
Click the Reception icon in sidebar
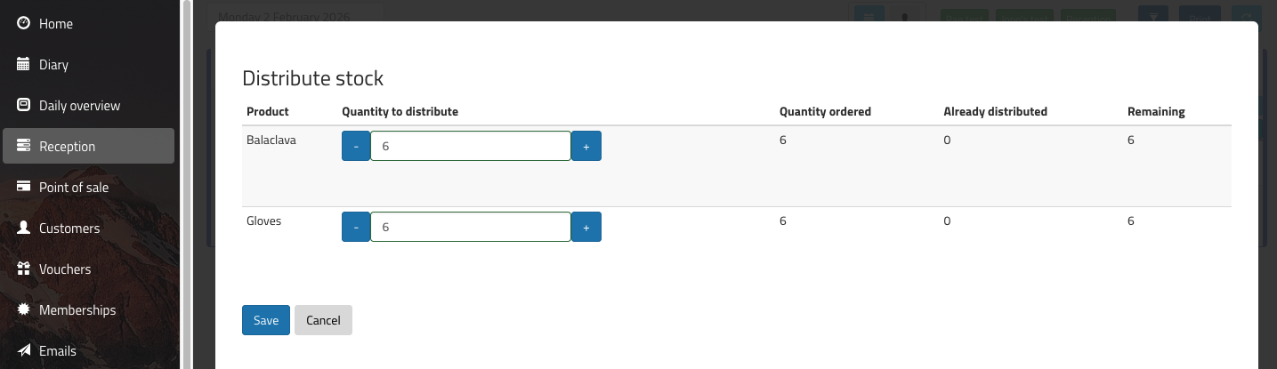24,146
